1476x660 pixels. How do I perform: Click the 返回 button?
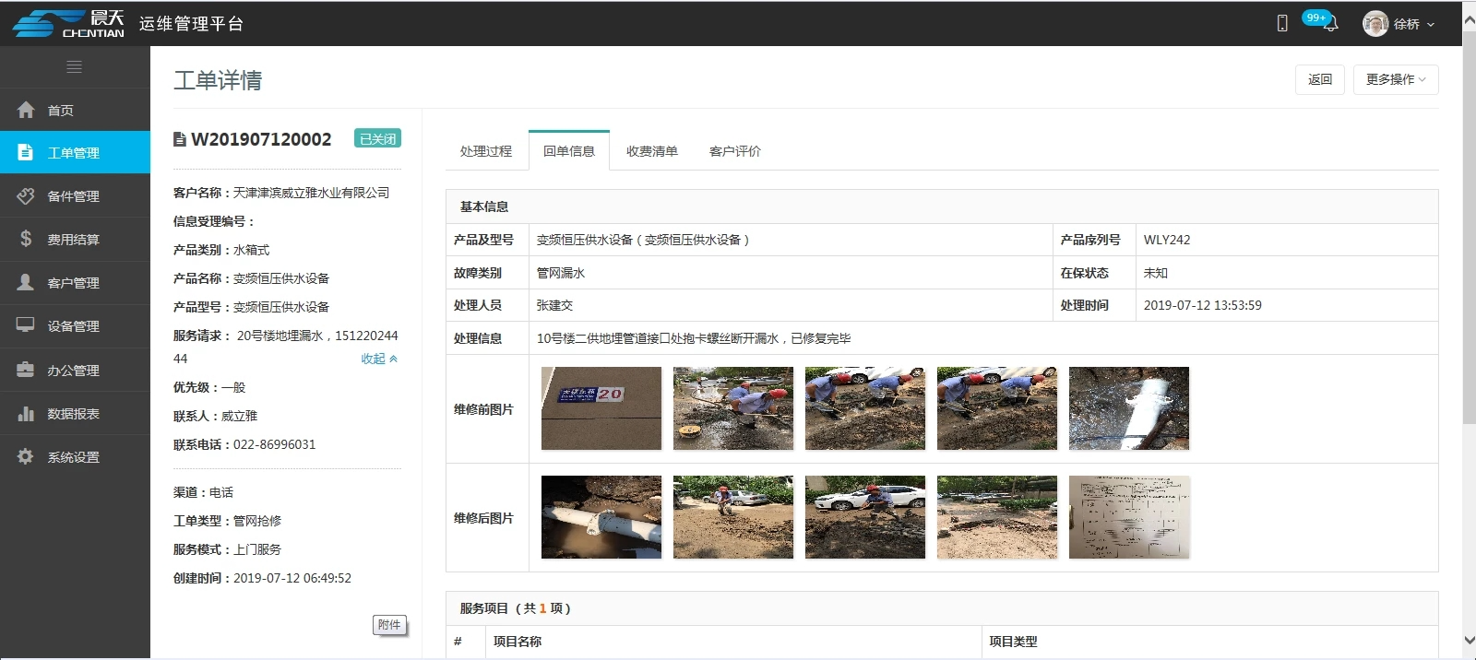point(1319,79)
